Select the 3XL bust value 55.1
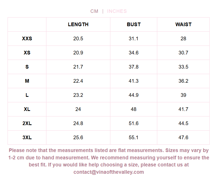 [134, 137]
